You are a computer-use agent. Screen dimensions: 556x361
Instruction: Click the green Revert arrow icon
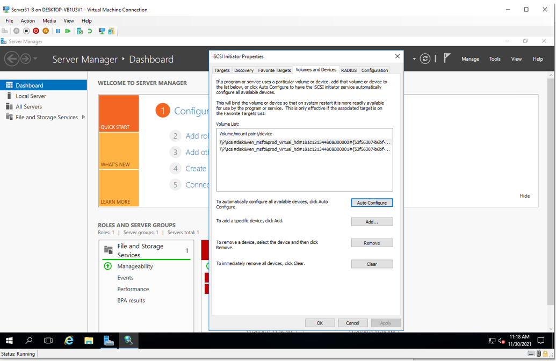(90, 31)
